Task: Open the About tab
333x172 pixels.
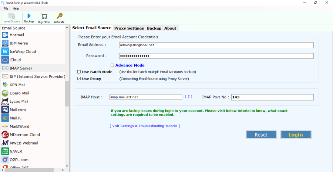Action: point(170,28)
